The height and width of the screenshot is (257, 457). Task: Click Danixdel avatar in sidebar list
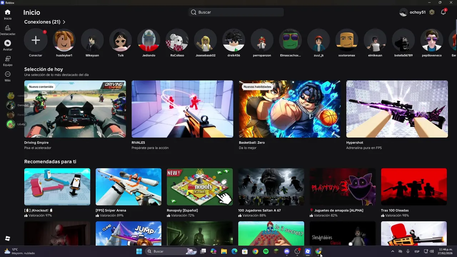pyautogui.click(x=11, y=105)
